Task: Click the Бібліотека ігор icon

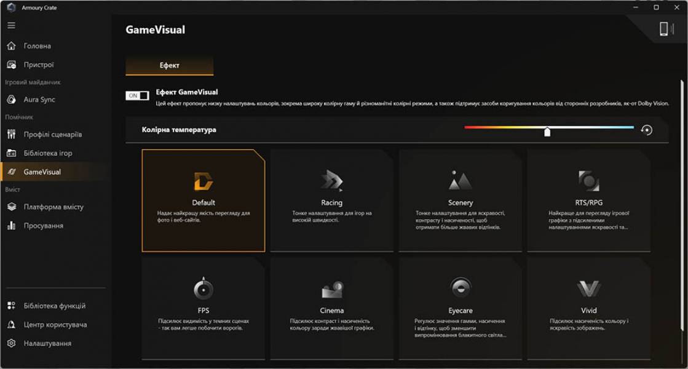Action: click(x=12, y=153)
